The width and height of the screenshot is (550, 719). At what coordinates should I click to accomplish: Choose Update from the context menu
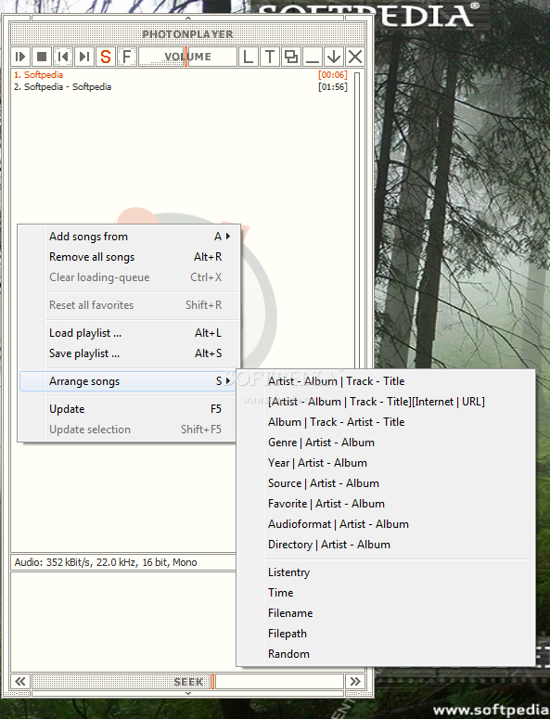click(129, 409)
